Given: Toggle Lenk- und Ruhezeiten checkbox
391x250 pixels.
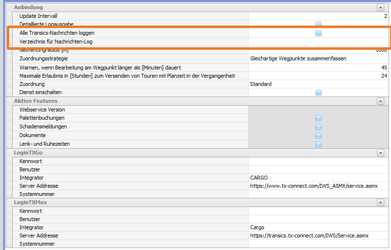Looking at the screenshot, I should point(319,144).
